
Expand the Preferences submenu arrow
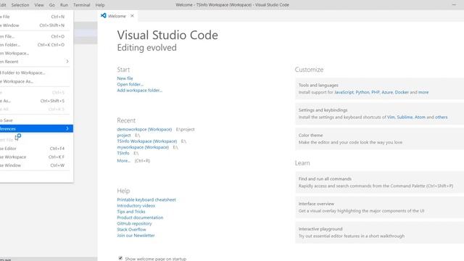point(67,128)
